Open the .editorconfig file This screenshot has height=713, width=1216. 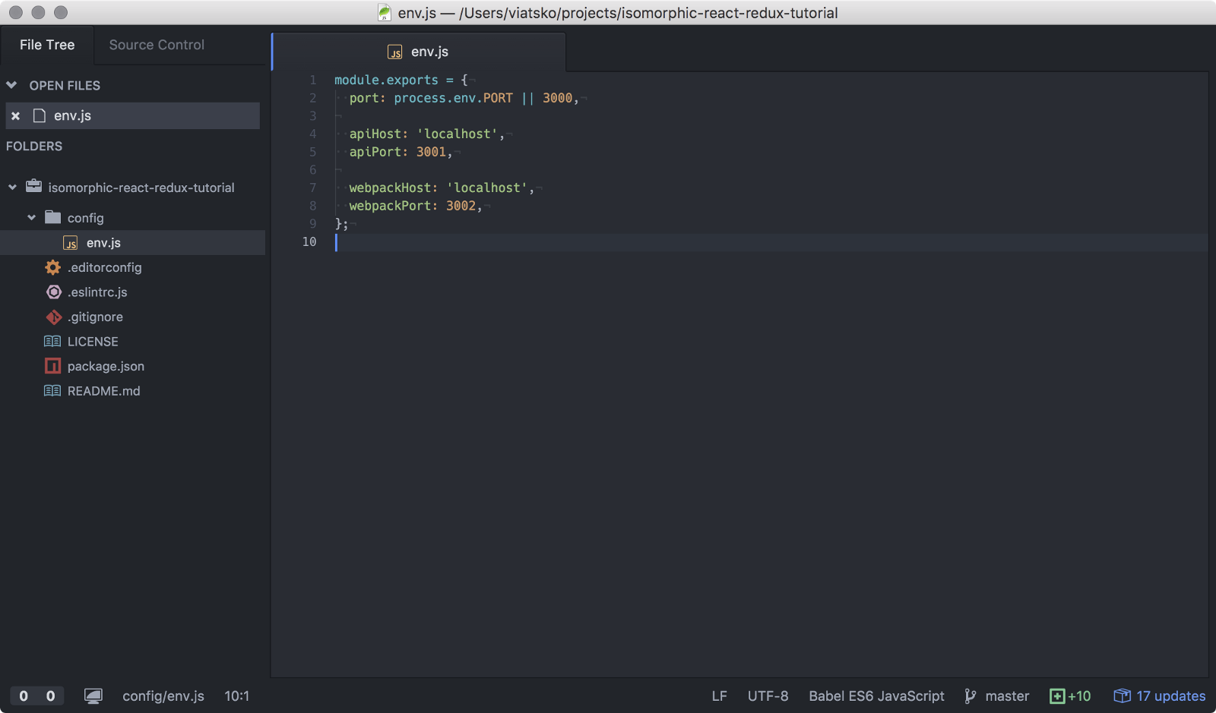click(104, 267)
